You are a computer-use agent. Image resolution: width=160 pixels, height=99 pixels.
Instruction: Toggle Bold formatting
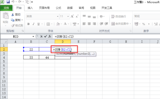[x=29, y=24]
